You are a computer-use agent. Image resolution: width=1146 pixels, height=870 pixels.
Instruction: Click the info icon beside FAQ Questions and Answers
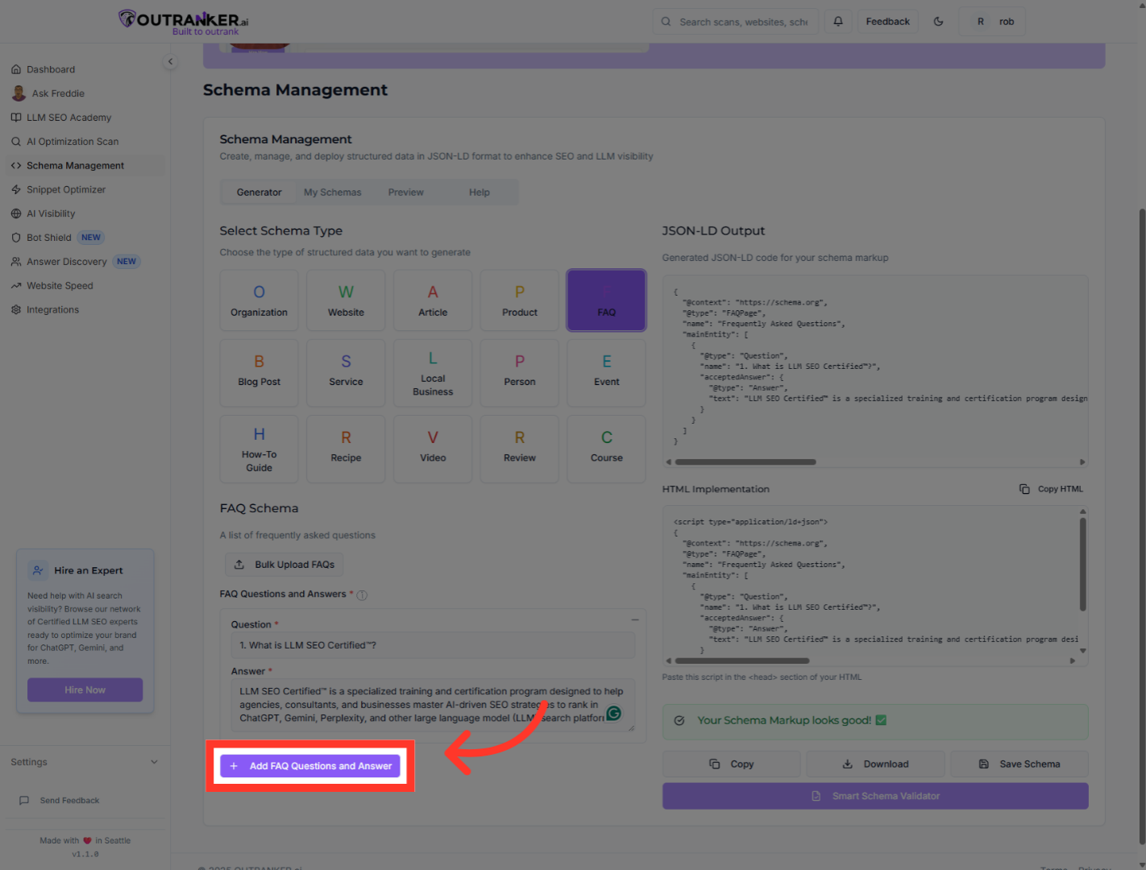coord(362,595)
